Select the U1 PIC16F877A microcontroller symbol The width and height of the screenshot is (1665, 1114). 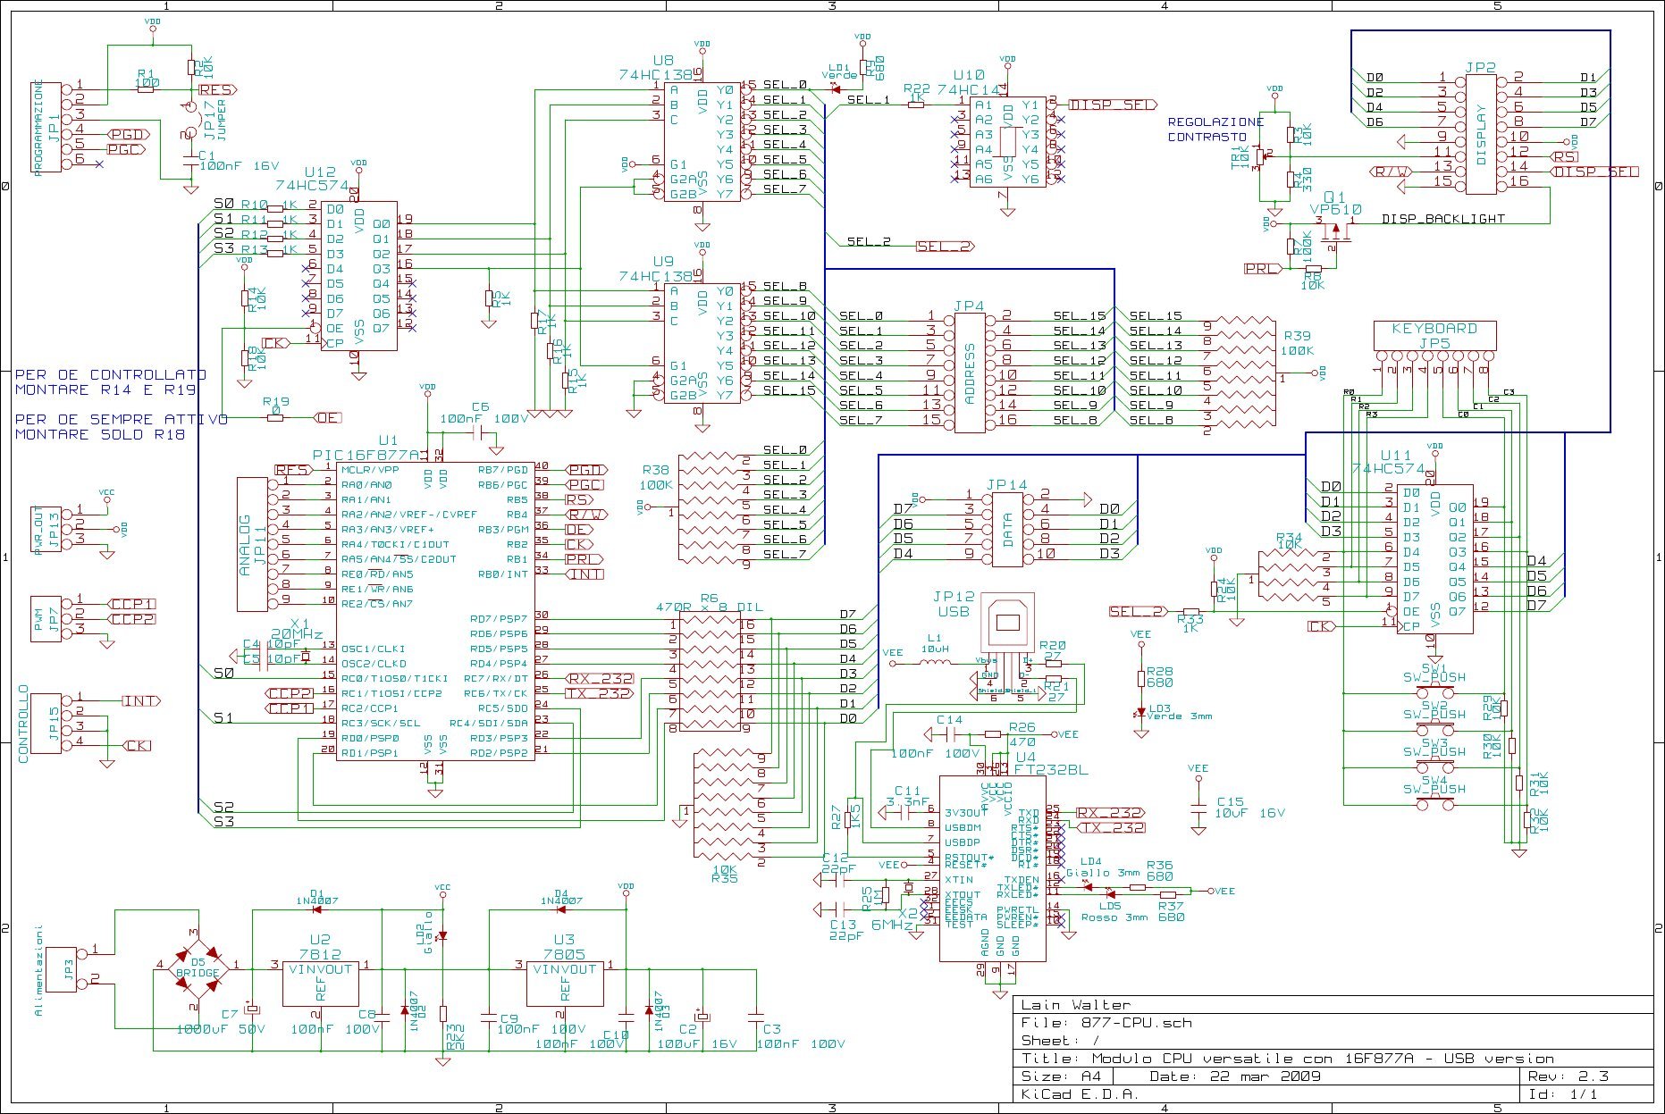(x=435, y=611)
